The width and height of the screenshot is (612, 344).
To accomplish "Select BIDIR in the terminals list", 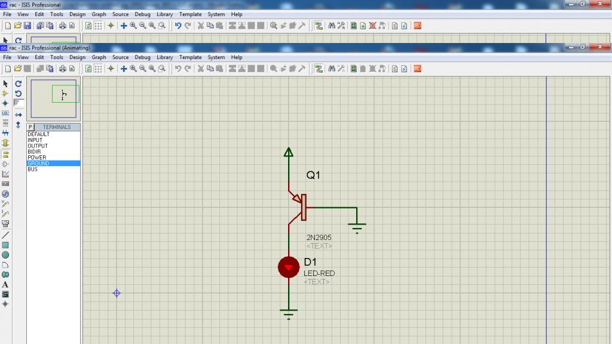I will 53,152.
